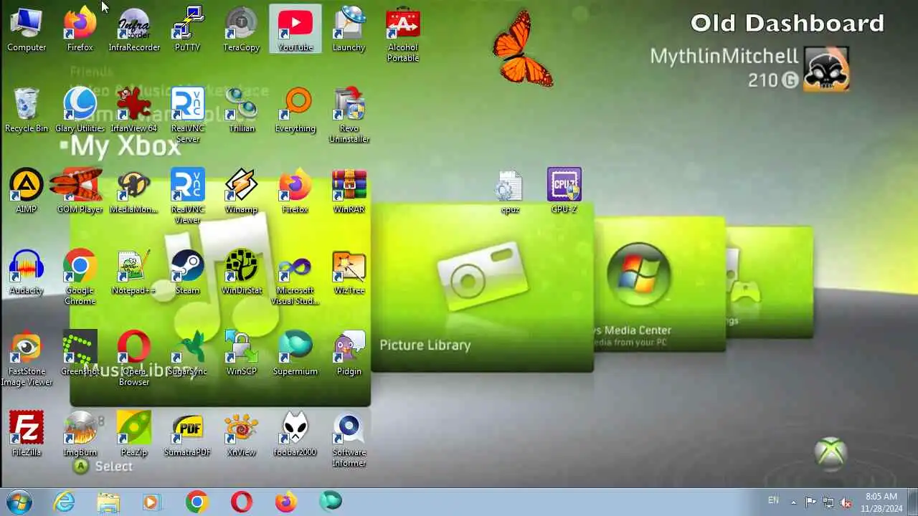Open the network tray icon

point(828,502)
